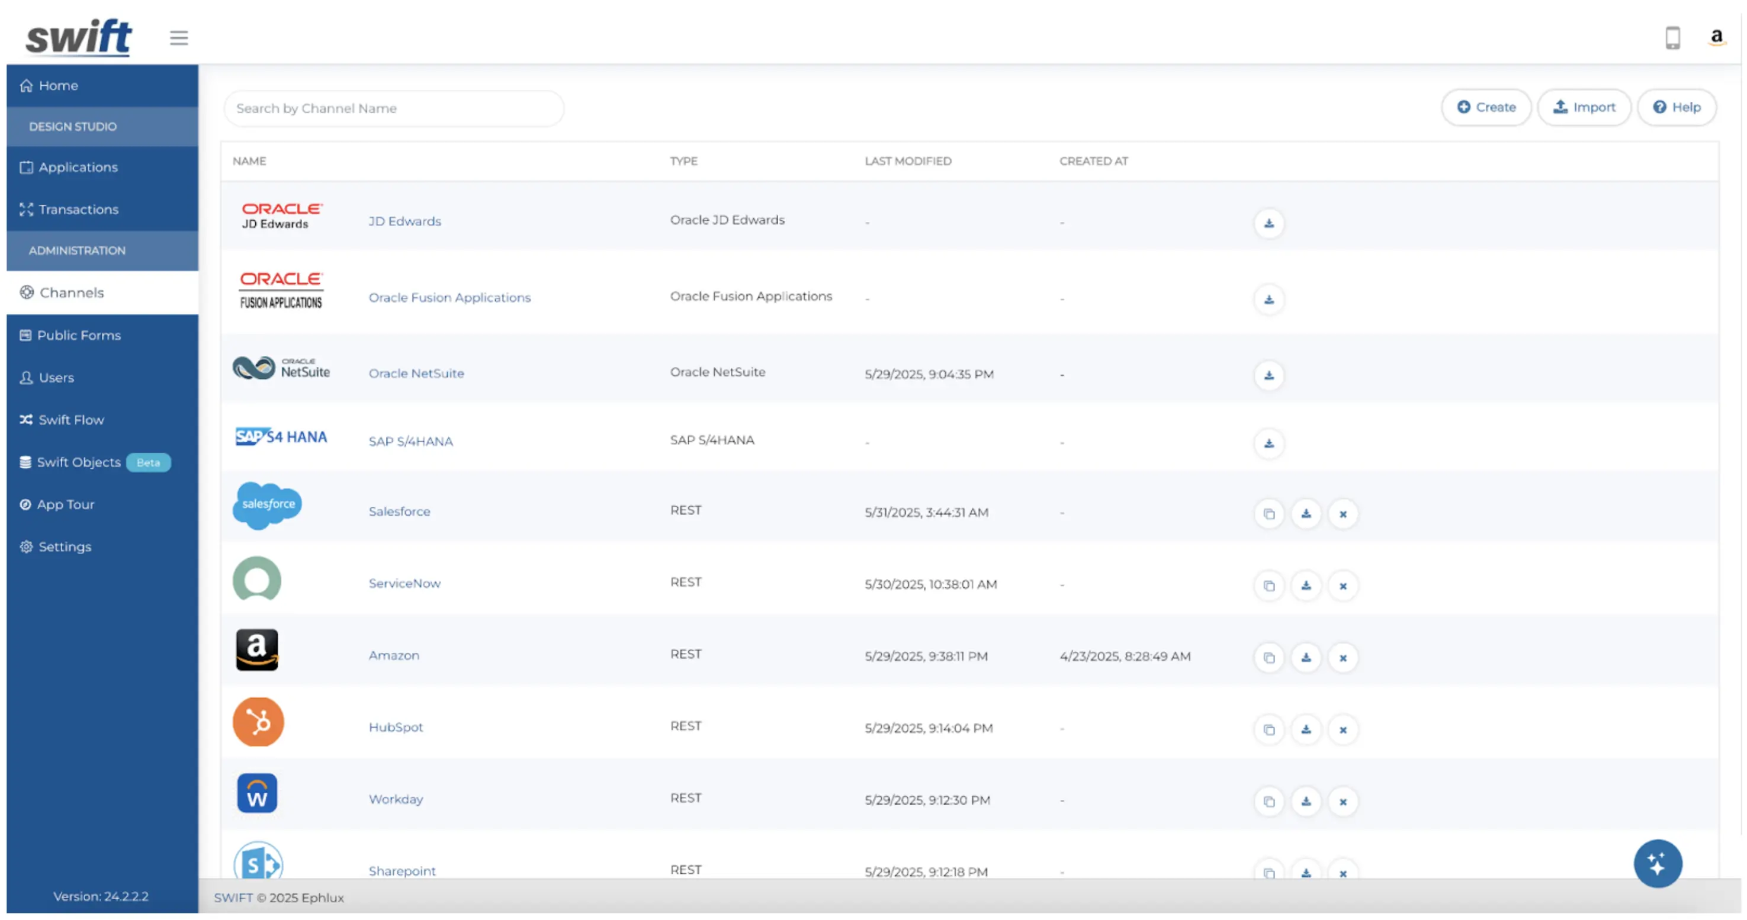Toggle the hamburger menu beside swift logo

179,38
